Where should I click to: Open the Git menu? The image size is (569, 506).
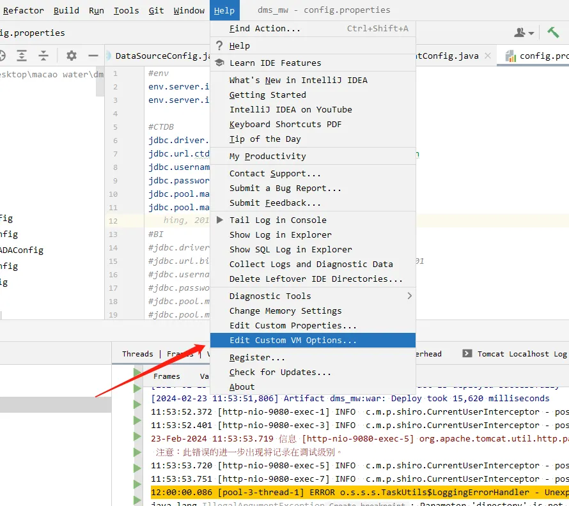coord(156,10)
